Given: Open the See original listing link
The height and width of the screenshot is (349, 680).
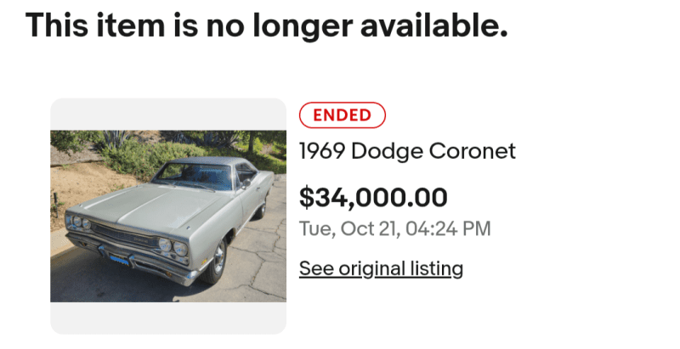Looking at the screenshot, I should (x=381, y=269).
